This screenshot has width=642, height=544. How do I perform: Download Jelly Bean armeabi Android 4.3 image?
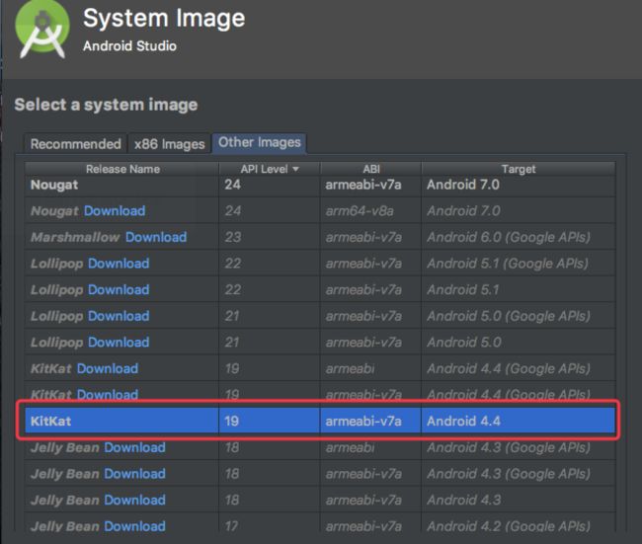[134, 447]
